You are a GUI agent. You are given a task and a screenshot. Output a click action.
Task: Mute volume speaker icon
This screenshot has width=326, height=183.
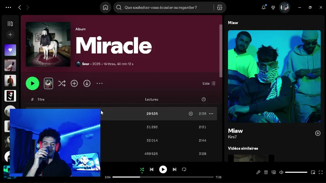281,172
